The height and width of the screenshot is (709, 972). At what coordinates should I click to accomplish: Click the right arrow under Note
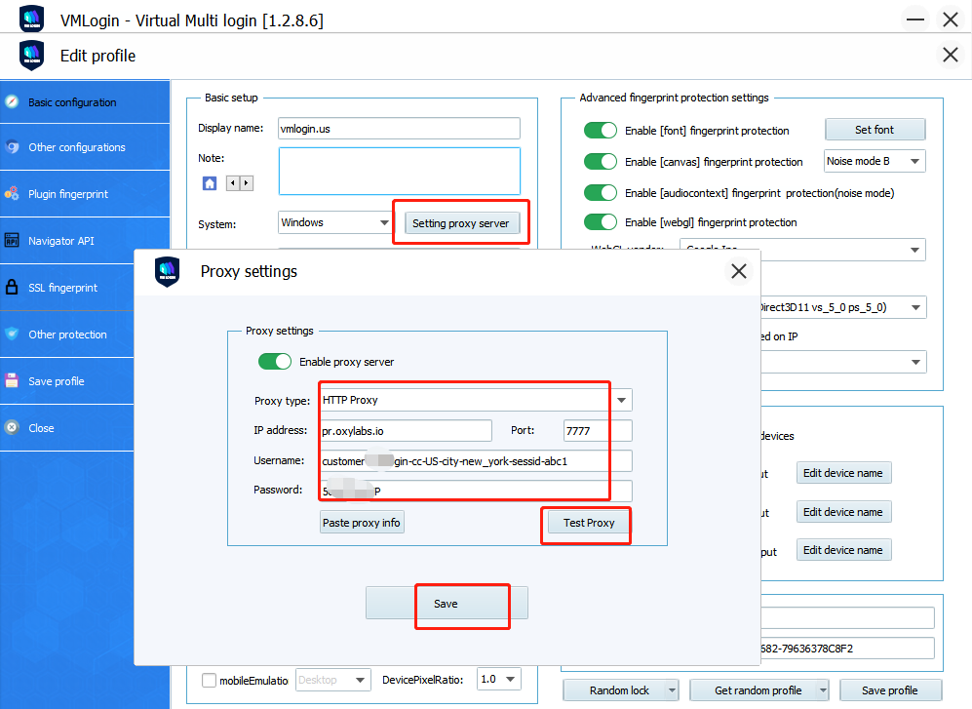pos(247,183)
